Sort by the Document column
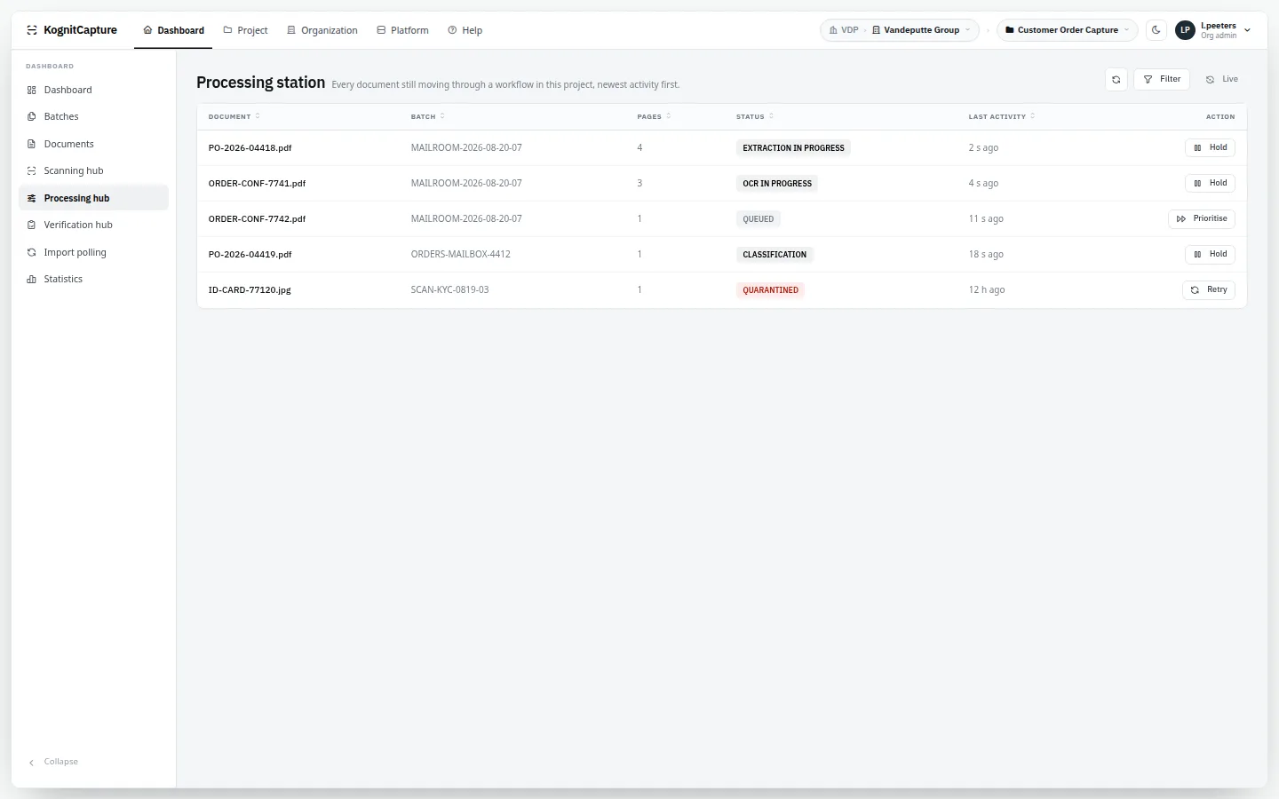The width and height of the screenshot is (1279, 799). (x=234, y=116)
